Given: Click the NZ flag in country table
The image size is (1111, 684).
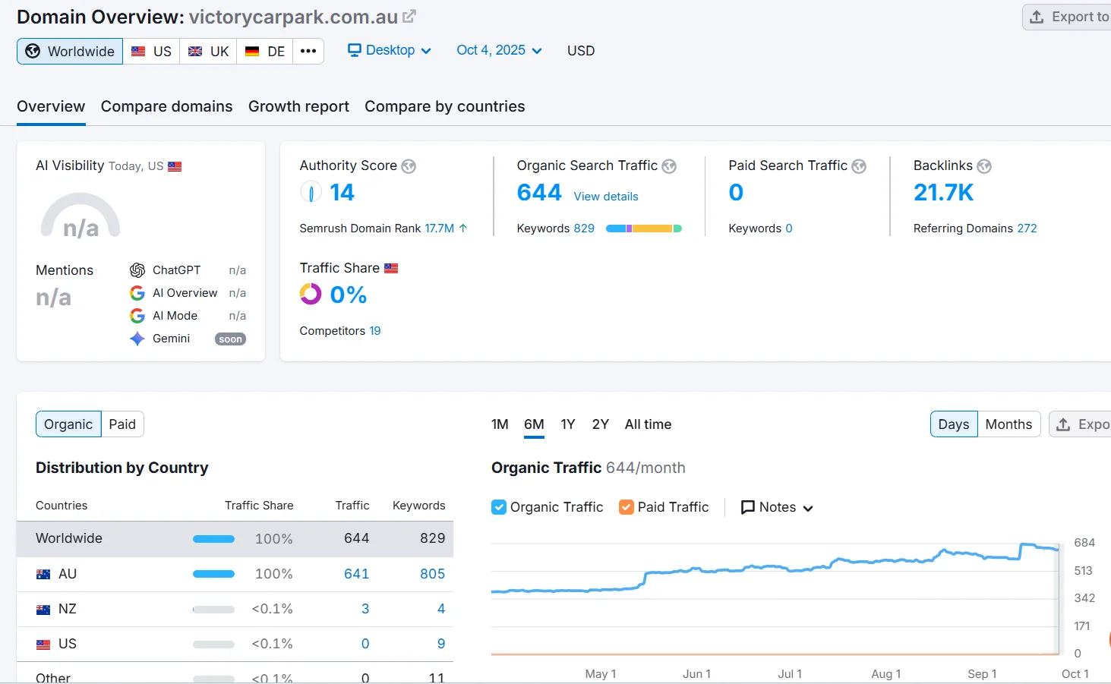Looking at the screenshot, I should pos(43,610).
